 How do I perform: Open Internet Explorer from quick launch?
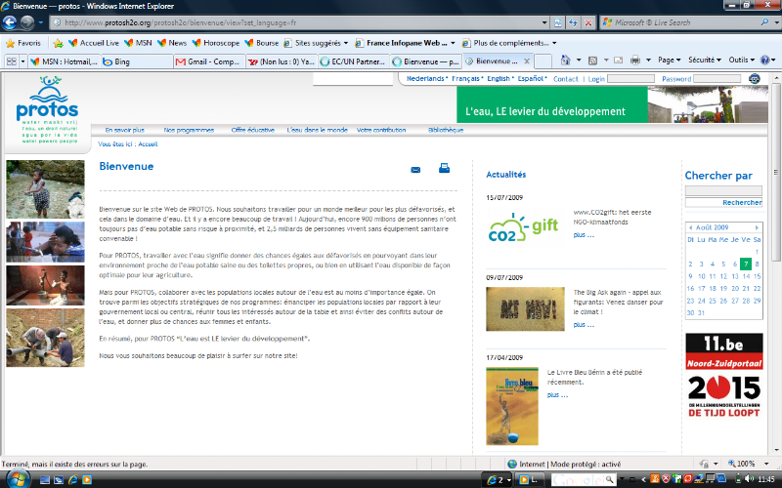[x=72, y=480]
